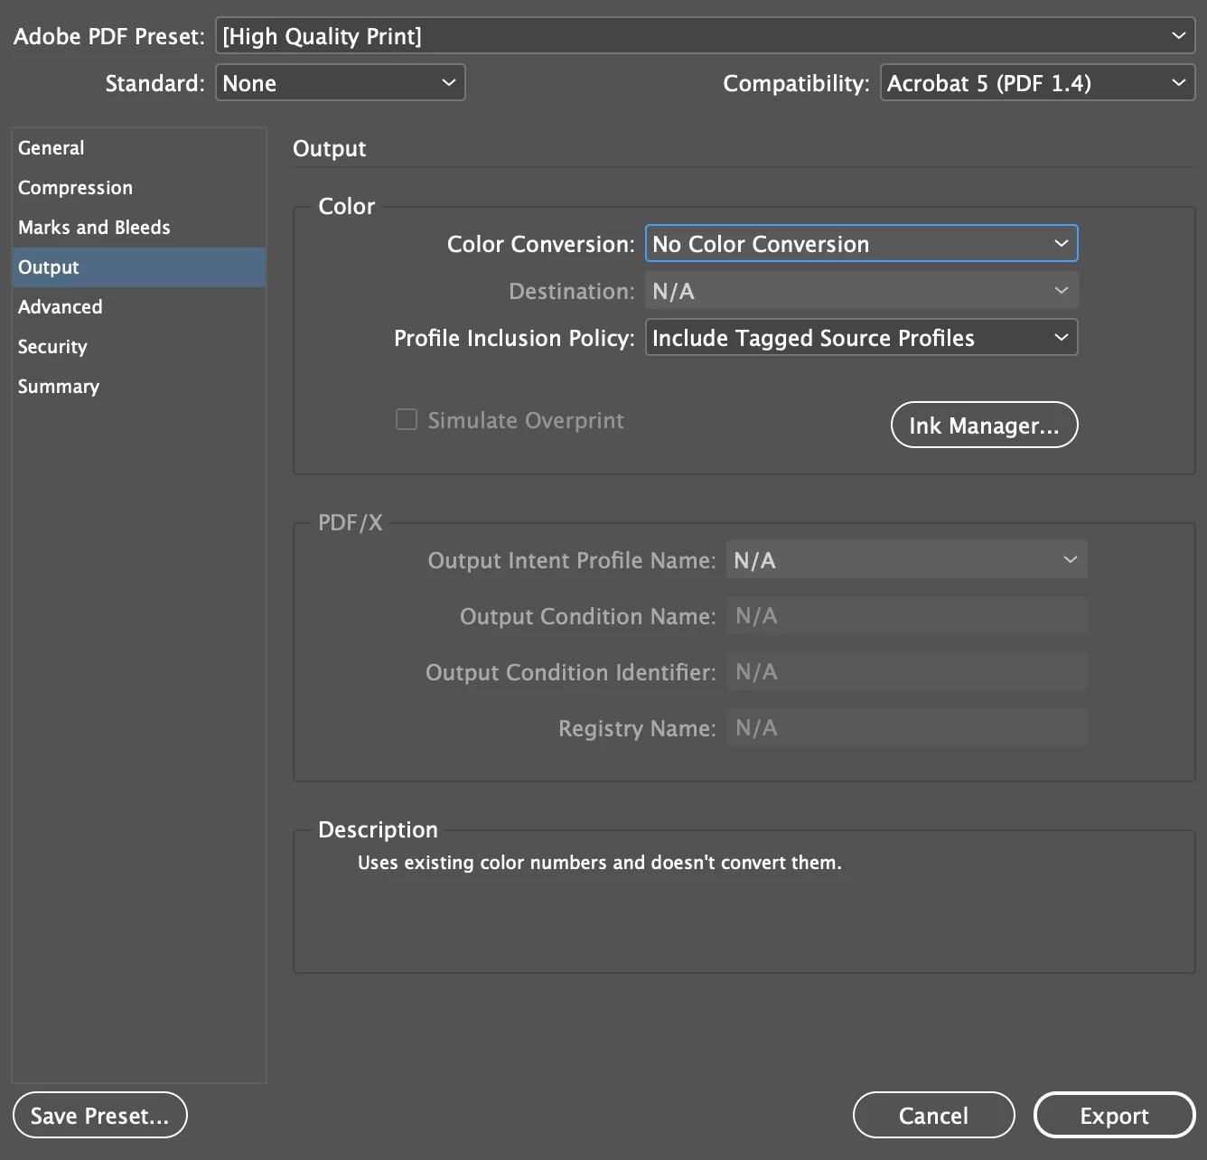
Task: Click the Output Condition Name field
Action: [906, 616]
